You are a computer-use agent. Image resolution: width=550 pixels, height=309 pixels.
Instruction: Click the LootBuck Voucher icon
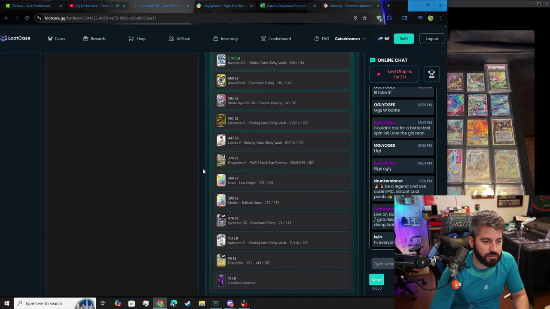[x=221, y=280]
